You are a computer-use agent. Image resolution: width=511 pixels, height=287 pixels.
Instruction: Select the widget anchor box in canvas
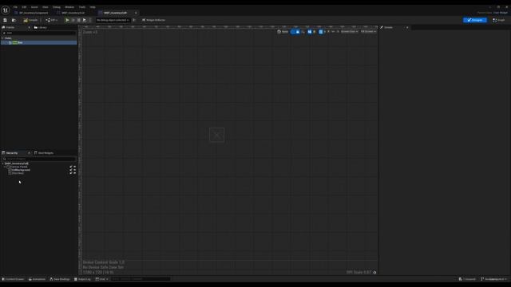[x=216, y=135]
